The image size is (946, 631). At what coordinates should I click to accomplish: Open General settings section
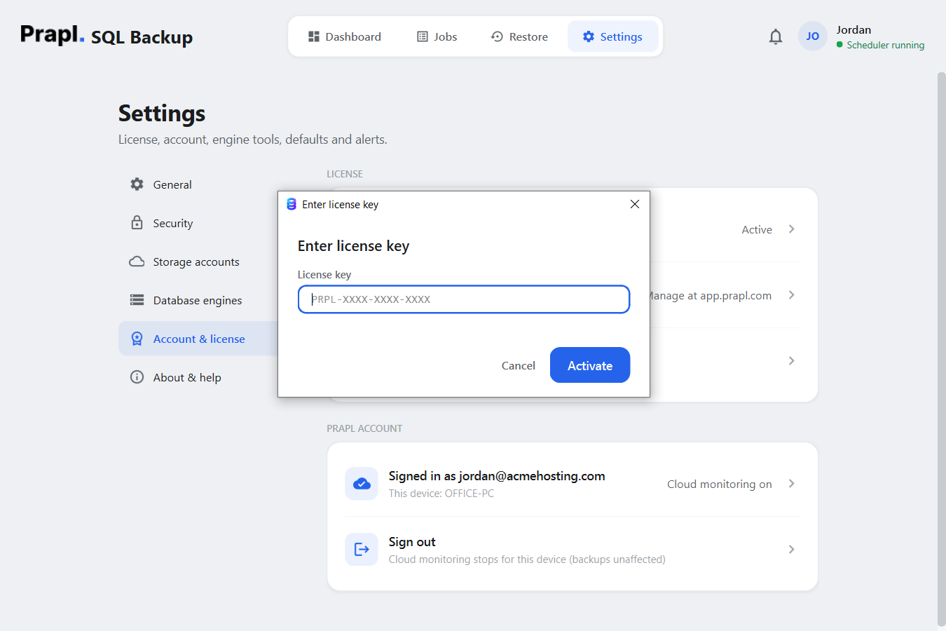pos(199,184)
